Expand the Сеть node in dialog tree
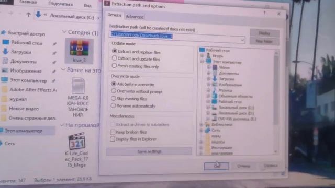 (201, 130)
